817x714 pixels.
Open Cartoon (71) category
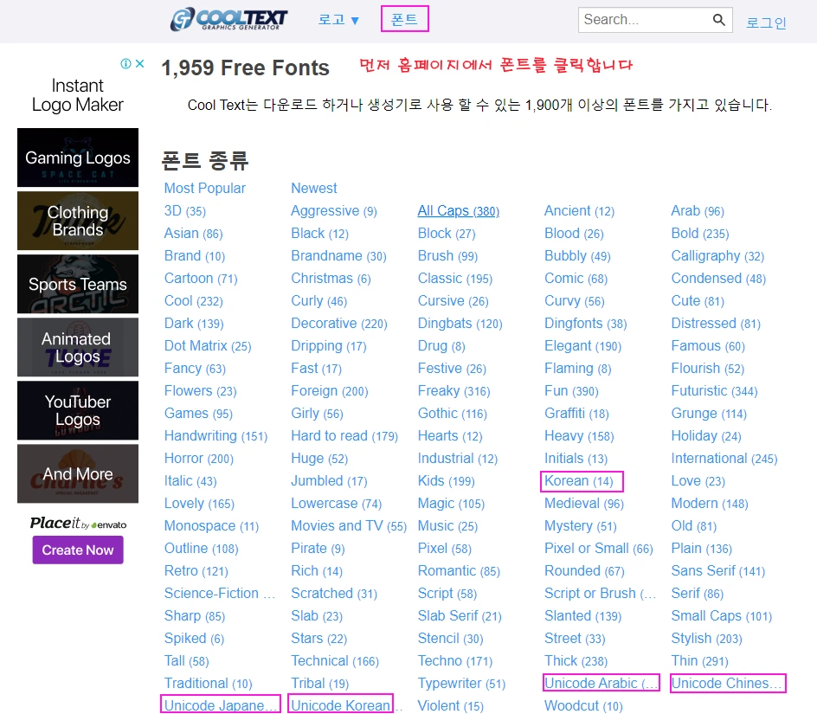click(201, 279)
